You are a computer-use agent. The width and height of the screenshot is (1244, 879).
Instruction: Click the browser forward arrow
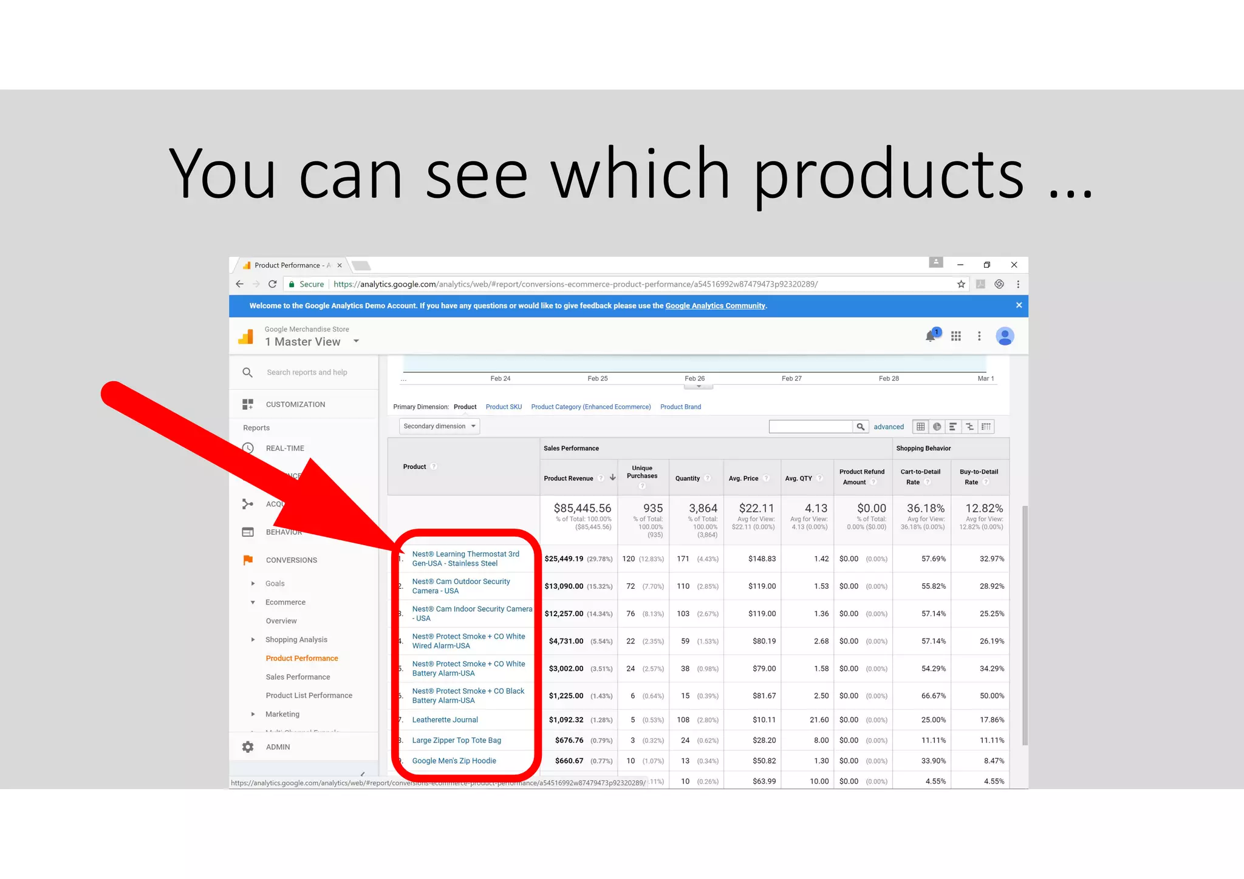pos(256,284)
